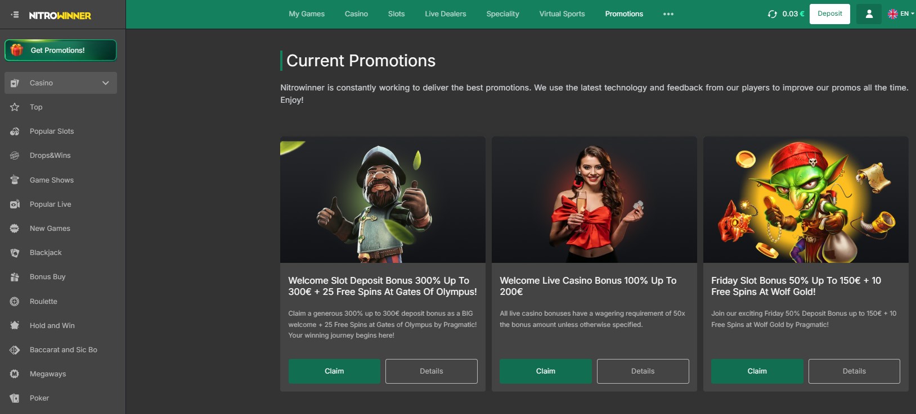The image size is (916, 414).
Task: Collapse sidebar with the menu toggle icon
Action: [x=15, y=15]
